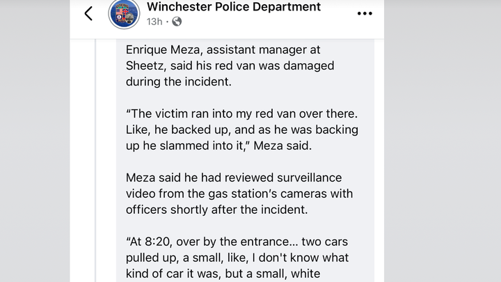Click the line 'Meza said he had reviewed surveillance'
Image resolution: width=501 pixels, height=282 pixels.
pos(234,178)
